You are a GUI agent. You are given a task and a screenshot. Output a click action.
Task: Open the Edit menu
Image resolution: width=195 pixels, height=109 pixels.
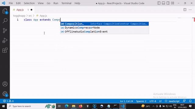(18, 3)
